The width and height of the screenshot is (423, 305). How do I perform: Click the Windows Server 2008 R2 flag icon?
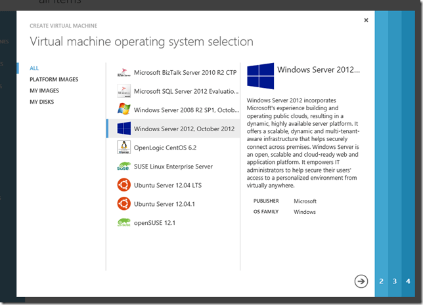pyautogui.click(x=123, y=110)
